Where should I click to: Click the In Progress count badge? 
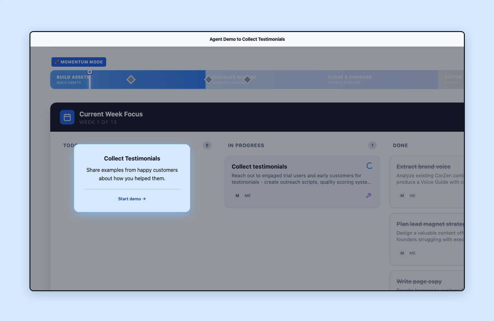point(372,145)
